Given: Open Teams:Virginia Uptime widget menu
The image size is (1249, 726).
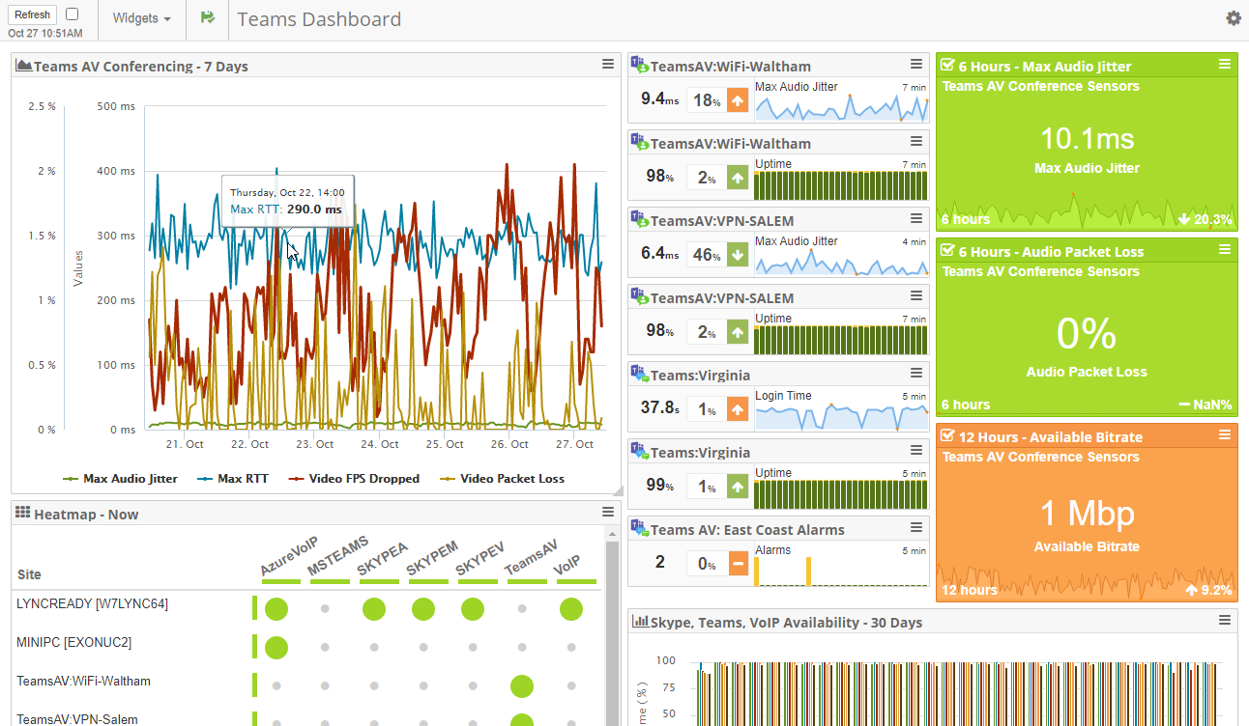Looking at the screenshot, I should tap(916, 451).
